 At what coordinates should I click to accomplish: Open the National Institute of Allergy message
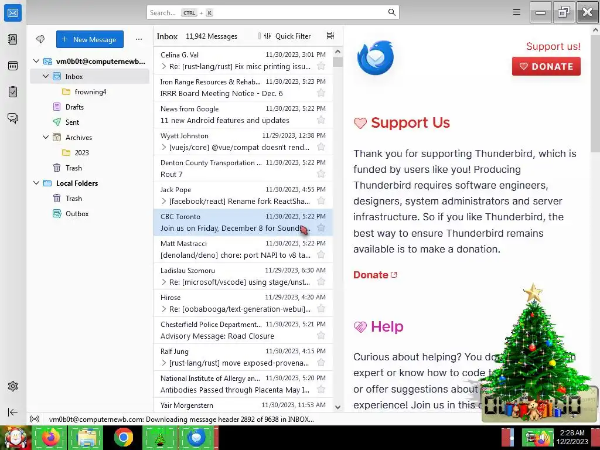tap(243, 384)
